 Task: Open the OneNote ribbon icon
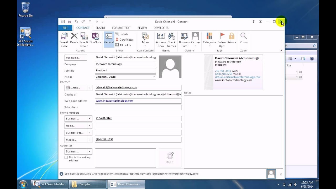[x=95, y=38]
